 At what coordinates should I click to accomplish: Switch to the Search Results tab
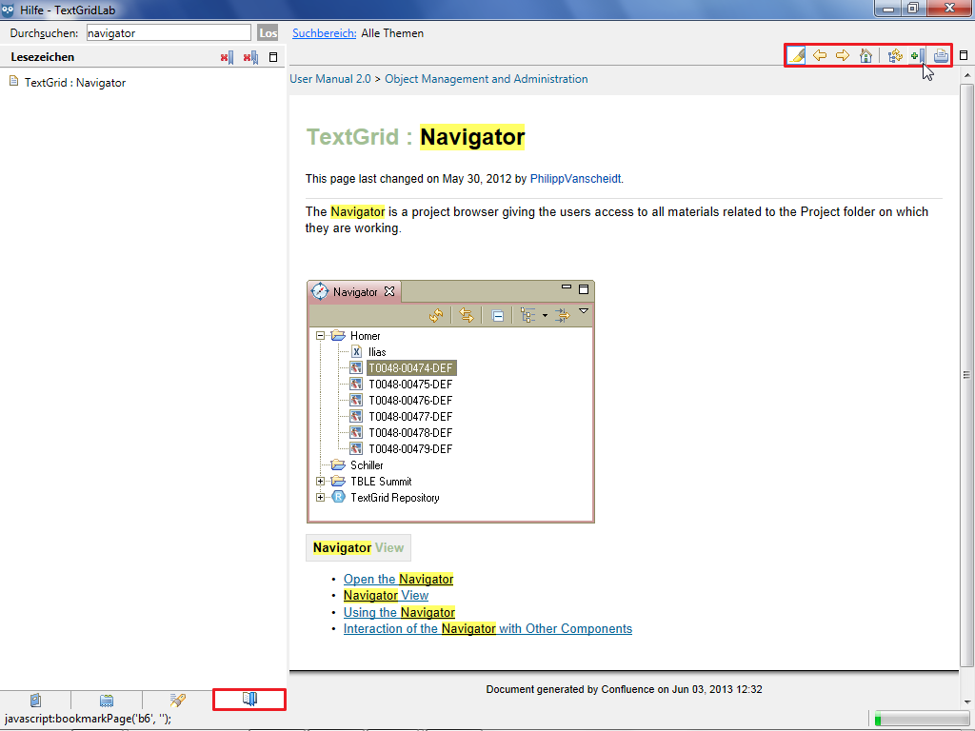tap(177, 700)
